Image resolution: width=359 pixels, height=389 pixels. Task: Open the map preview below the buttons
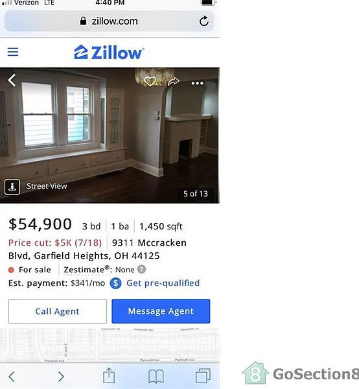[x=110, y=345]
